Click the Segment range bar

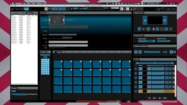coord(63,35)
